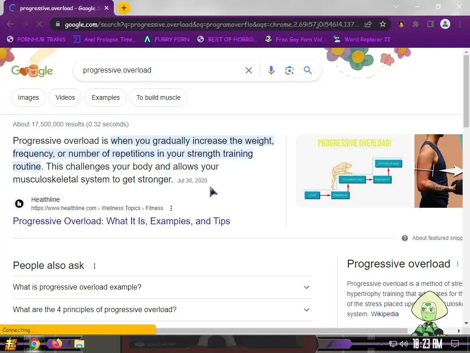Clear the search box text
470x353 pixels.
pos(248,70)
